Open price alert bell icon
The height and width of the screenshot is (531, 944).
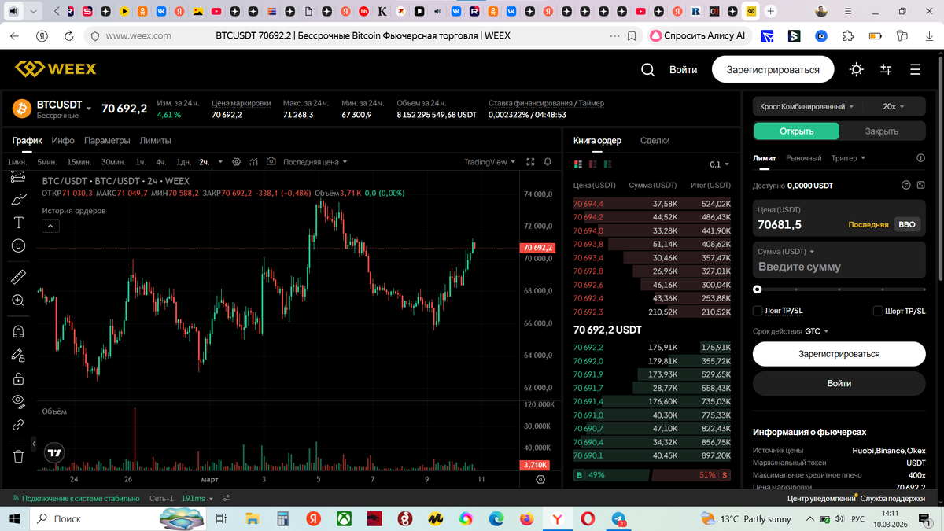click(x=548, y=162)
